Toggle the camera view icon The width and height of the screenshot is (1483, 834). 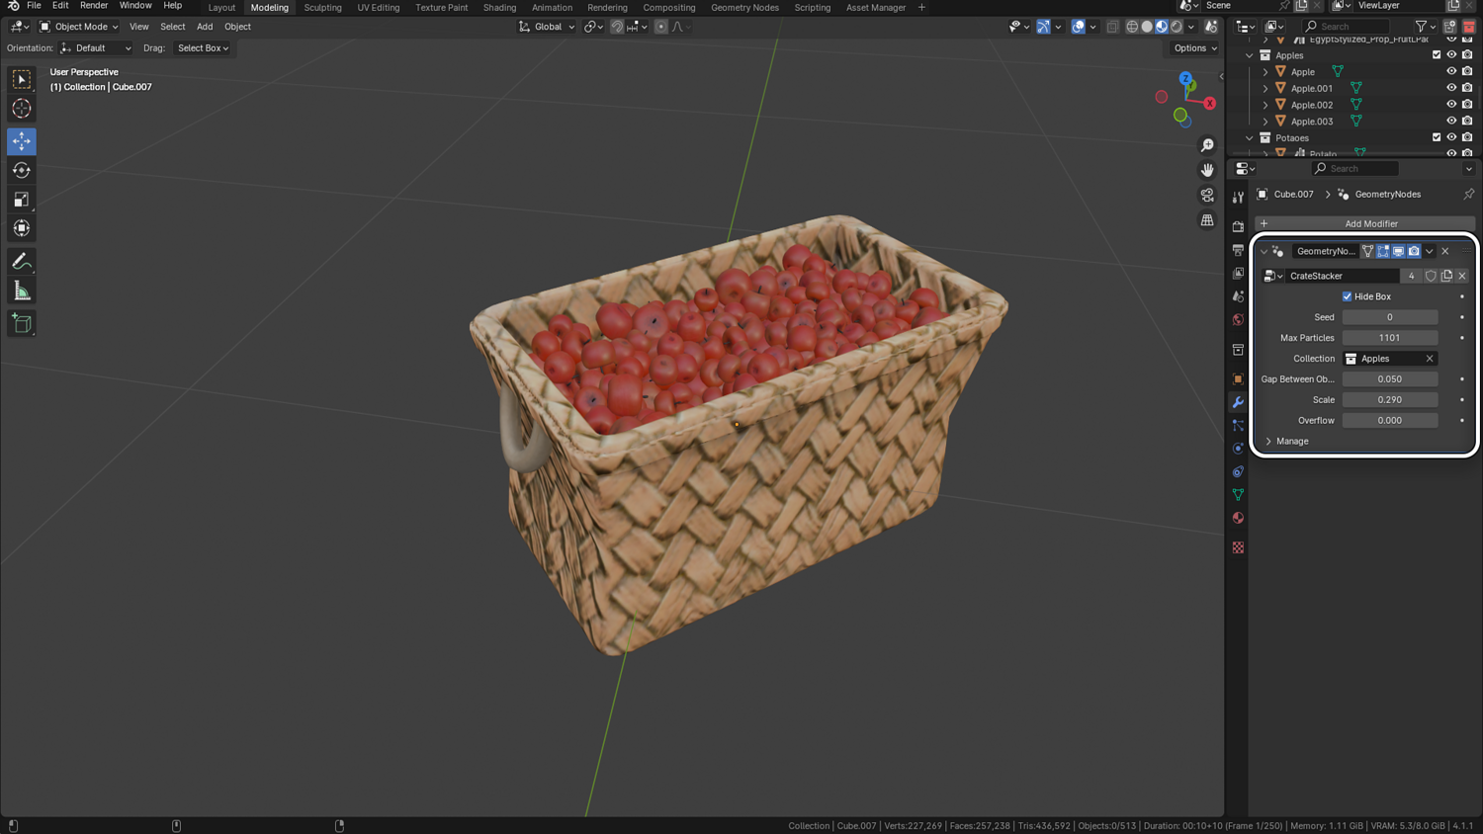tap(1207, 196)
